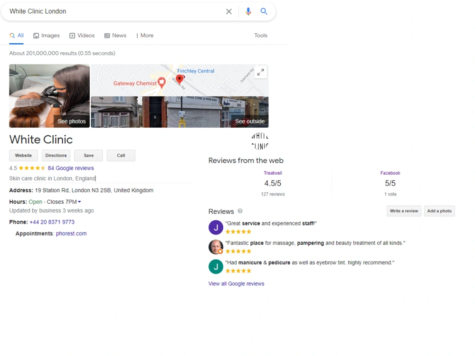The width and height of the screenshot is (475, 356).
Task: Open Treatwell reviews link
Action: coord(273,173)
